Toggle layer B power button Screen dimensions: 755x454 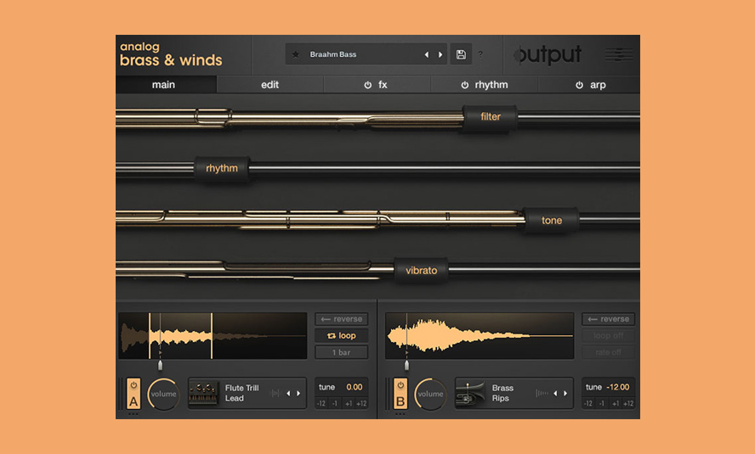click(x=400, y=385)
